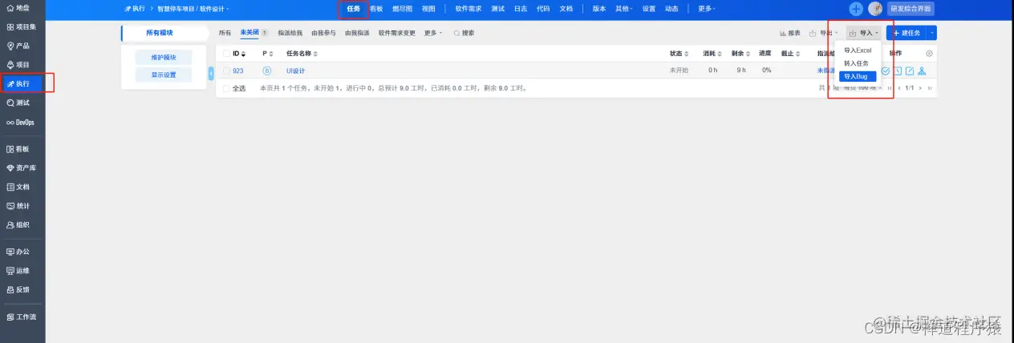Choose 转入任务 from the menu
The width and height of the screenshot is (1014, 343).
pyautogui.click(x=857, y=63)
